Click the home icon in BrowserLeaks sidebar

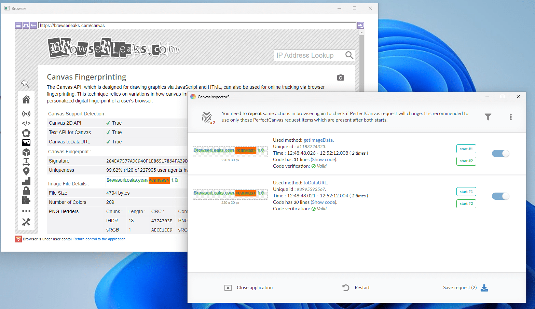(x=26, y=100)
